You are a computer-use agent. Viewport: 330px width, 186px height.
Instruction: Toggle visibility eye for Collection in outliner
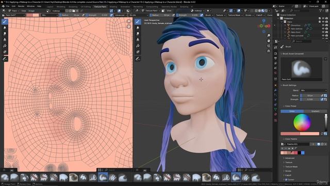pos(323,19)
